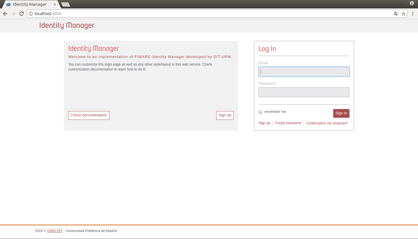Bookmark this page with the star icon
This screenshot has width=418, height=239.
coord(403,14)
